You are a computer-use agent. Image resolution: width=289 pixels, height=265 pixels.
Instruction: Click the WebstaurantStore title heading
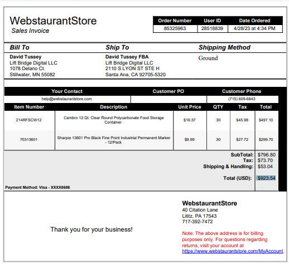click(53, 21)
